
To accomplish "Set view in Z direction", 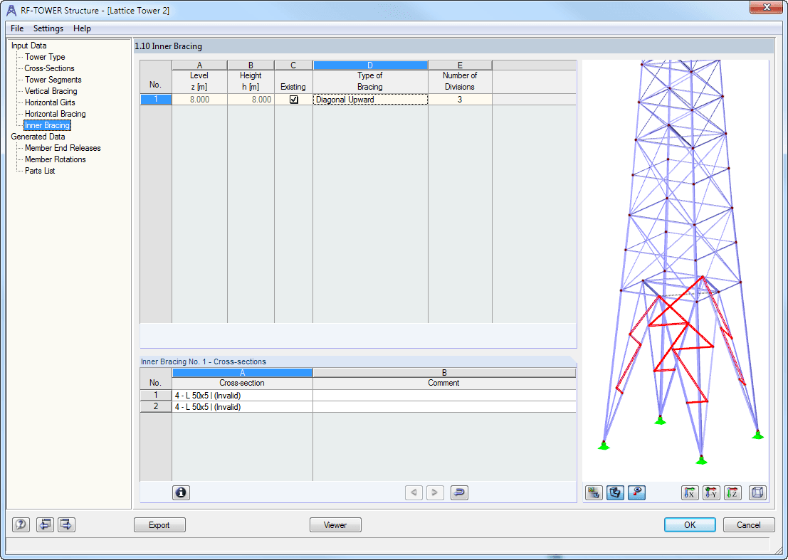I will click(x=732, y=492).
